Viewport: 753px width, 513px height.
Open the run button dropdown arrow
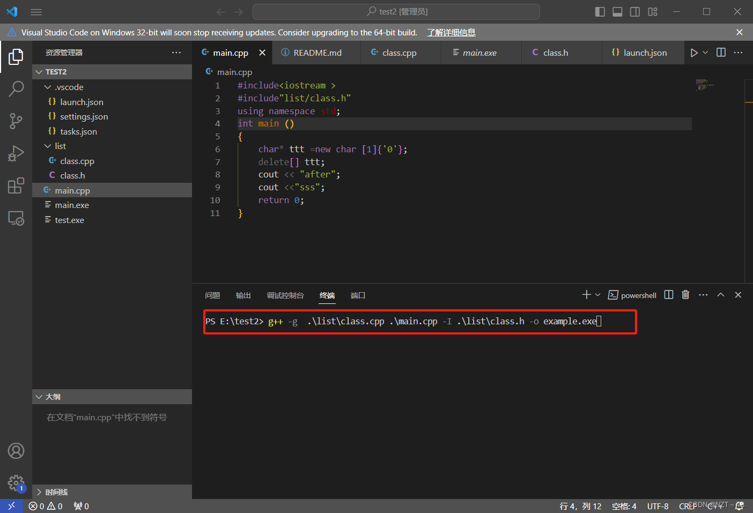point(705,53)
